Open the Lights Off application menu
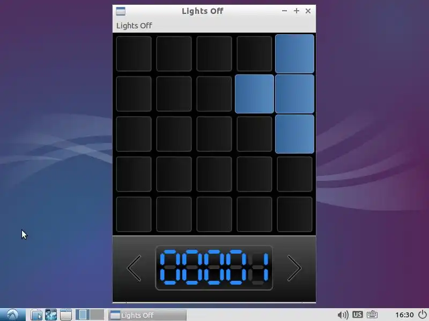Viewport: 429px width, 321px height. point(134,26)
